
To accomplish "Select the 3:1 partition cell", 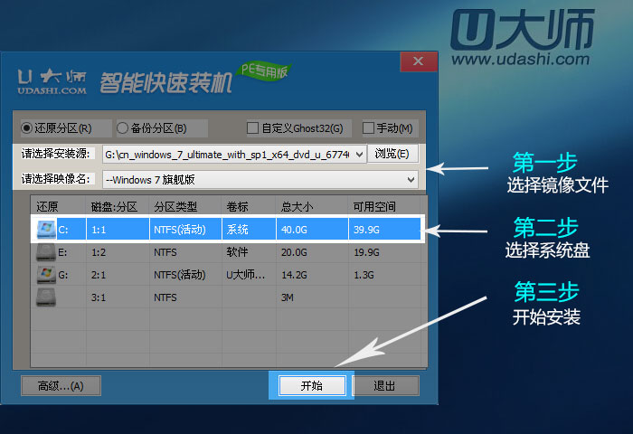I will coord(118,297).
